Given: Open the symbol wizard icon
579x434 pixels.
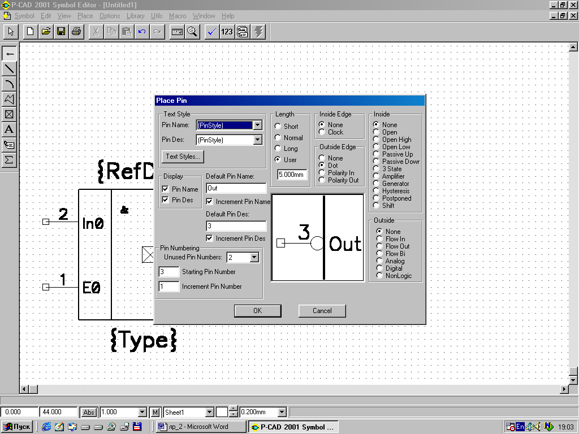Looking at the screenshot, I should 242,32.
